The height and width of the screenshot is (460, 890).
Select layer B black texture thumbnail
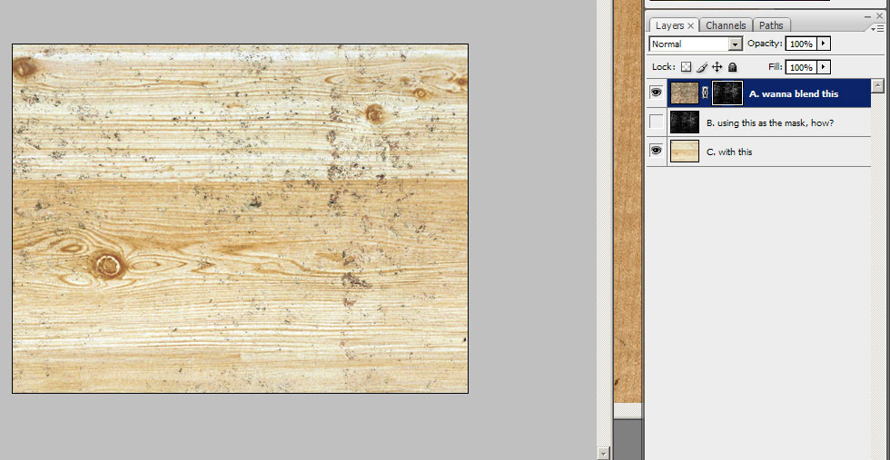tap(685, 122)
